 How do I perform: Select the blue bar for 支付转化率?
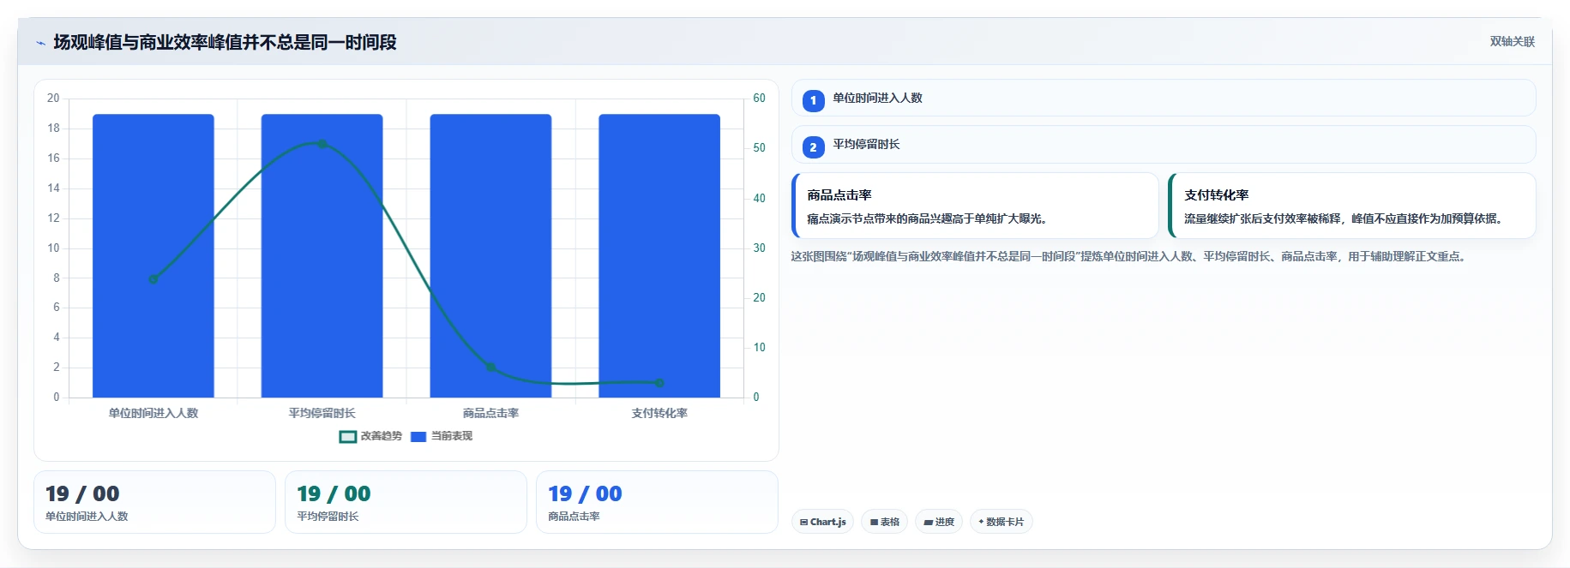pos(659,255)
